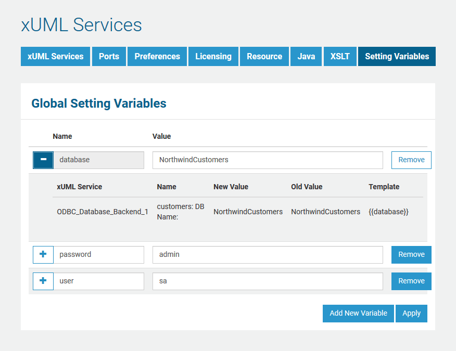The height and width of the screenshot is (351, 456).
Task: Remove the database variable
Action: (x=411, y=160)
